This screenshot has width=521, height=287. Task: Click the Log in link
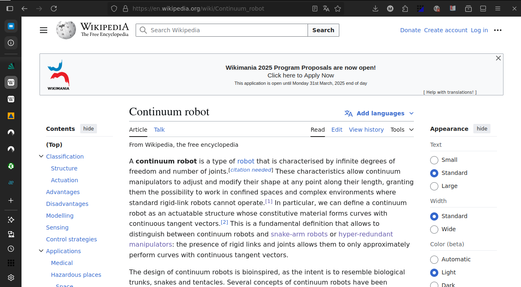479,30
